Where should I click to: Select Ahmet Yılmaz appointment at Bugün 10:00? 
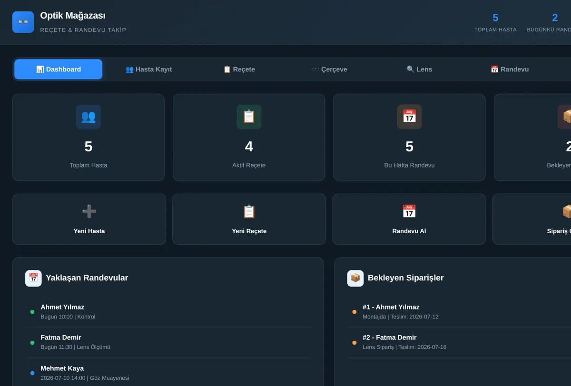(168, 312)
